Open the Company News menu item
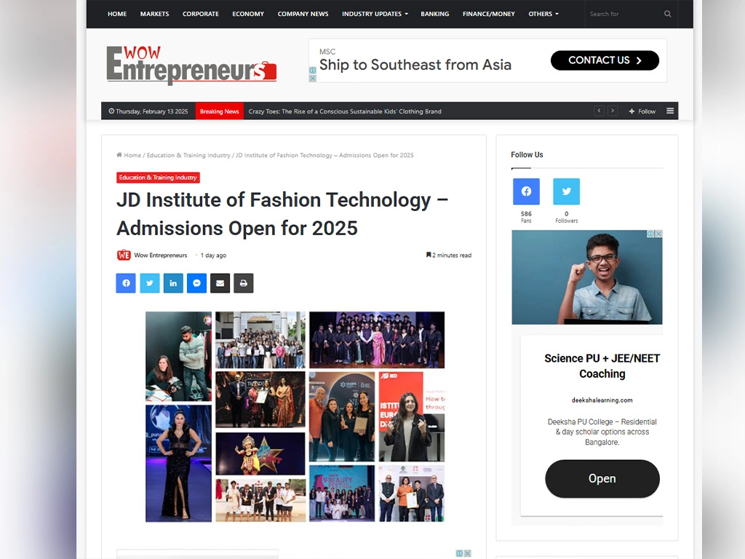This screenshot has height=559, width=745. point(303,14)
